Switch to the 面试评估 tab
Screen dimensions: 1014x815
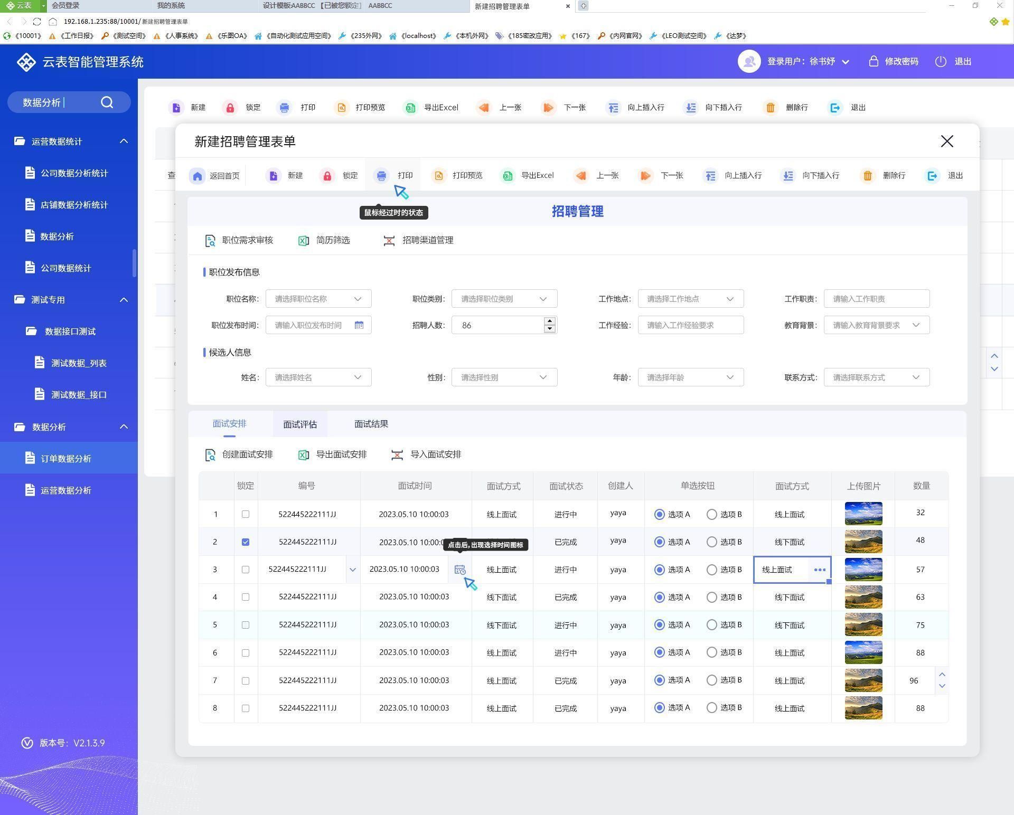click(x=300, y=424)
